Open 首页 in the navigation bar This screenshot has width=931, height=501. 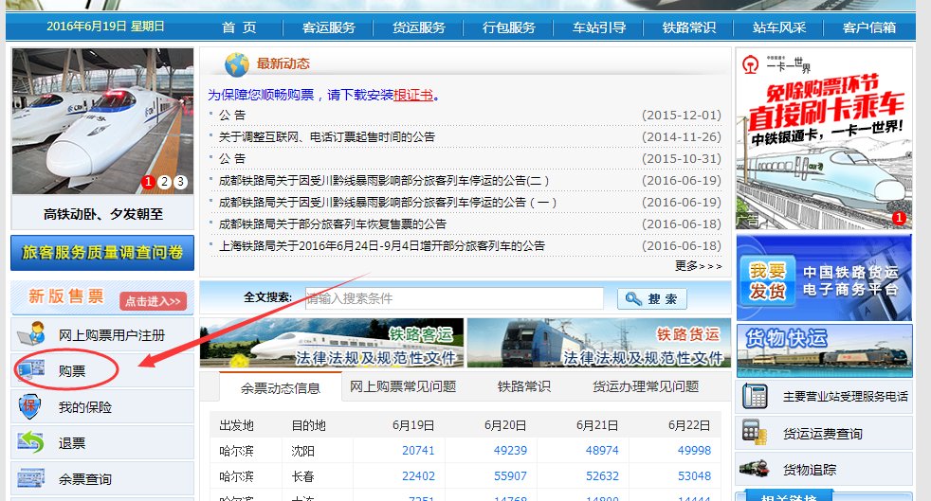point(239,27)
